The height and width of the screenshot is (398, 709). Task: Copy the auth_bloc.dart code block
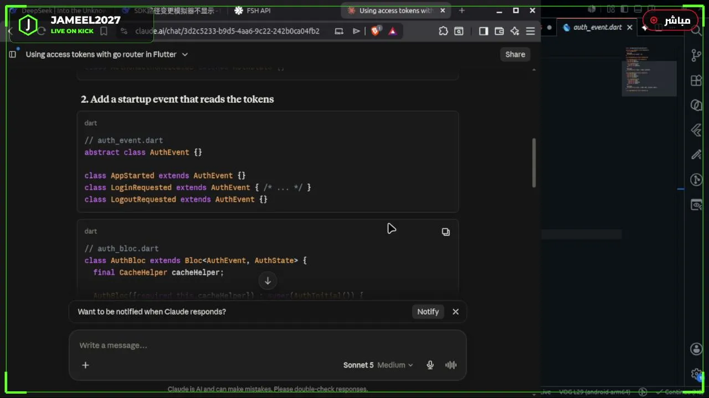coord(446,232)
